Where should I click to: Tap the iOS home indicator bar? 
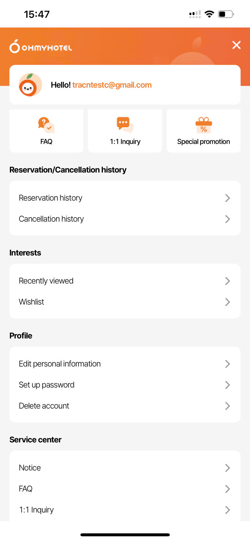tap(125, 535)
